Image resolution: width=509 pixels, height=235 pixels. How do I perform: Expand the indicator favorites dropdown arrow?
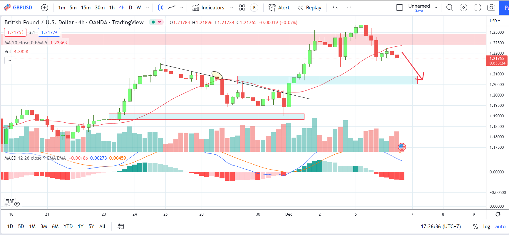pyautogui.click(x=232, y=8)
